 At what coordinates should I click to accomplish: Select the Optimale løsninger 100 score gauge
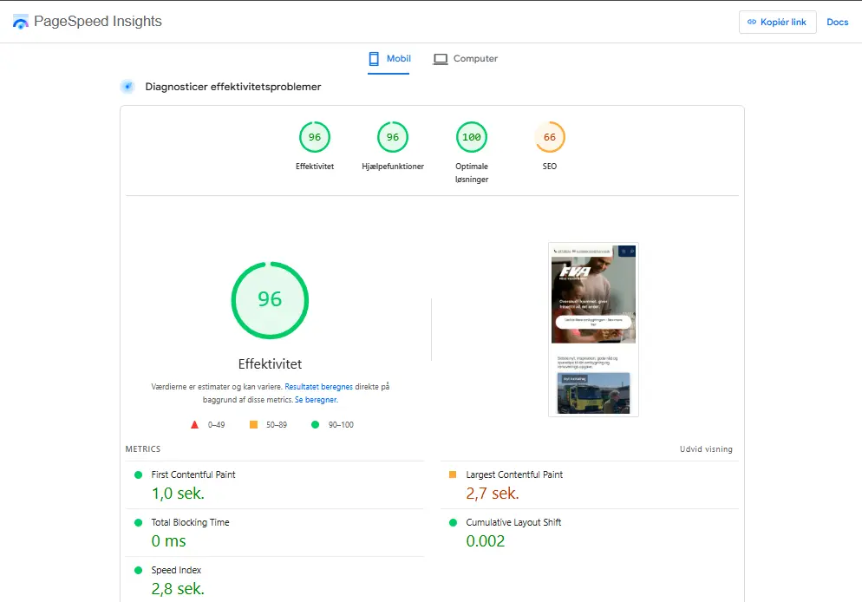point(472,137)
